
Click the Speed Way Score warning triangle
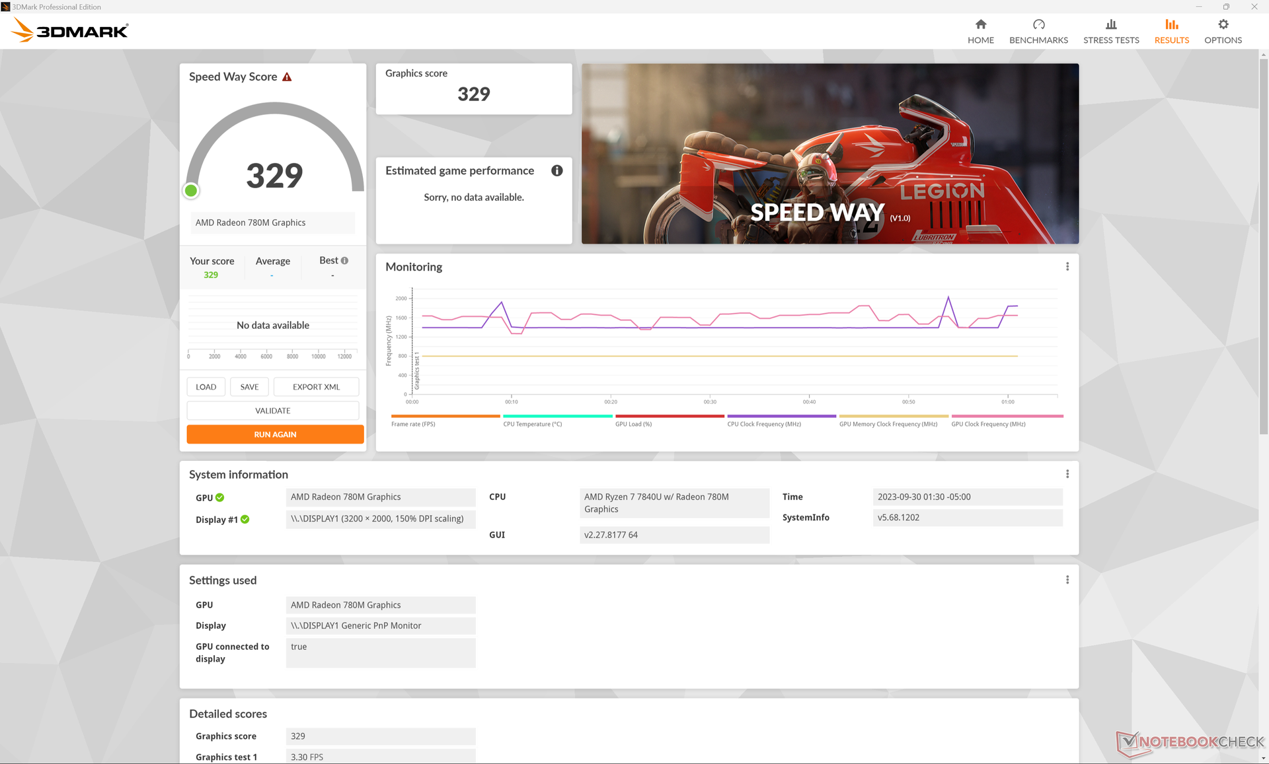[287, 77]
